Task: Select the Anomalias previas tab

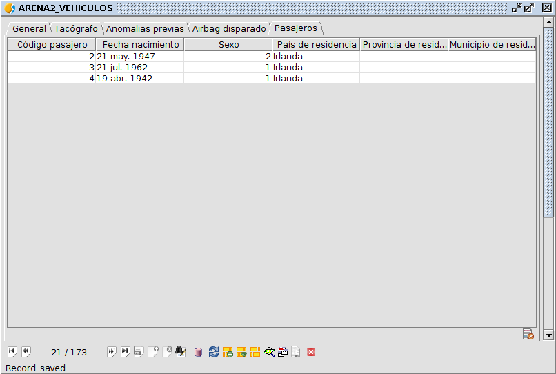Action: (x=145, y=29)
